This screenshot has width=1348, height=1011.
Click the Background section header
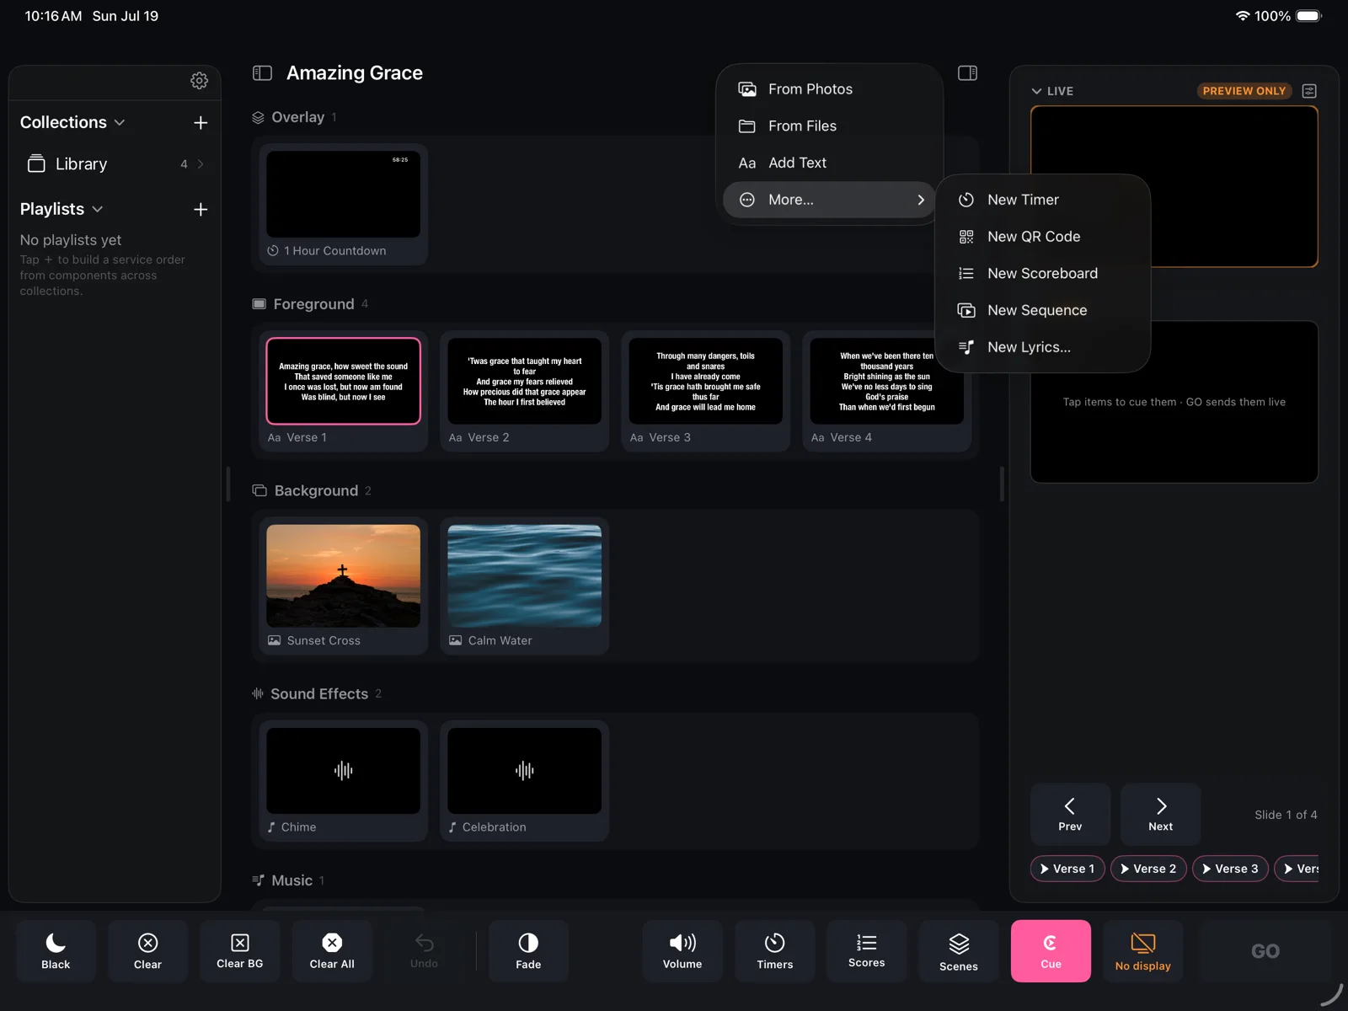pyautogui.click(x=312, y=491)
